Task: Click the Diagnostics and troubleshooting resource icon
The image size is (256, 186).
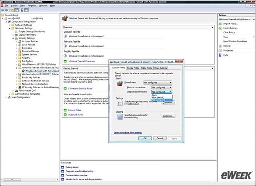Action: point(63,171)
